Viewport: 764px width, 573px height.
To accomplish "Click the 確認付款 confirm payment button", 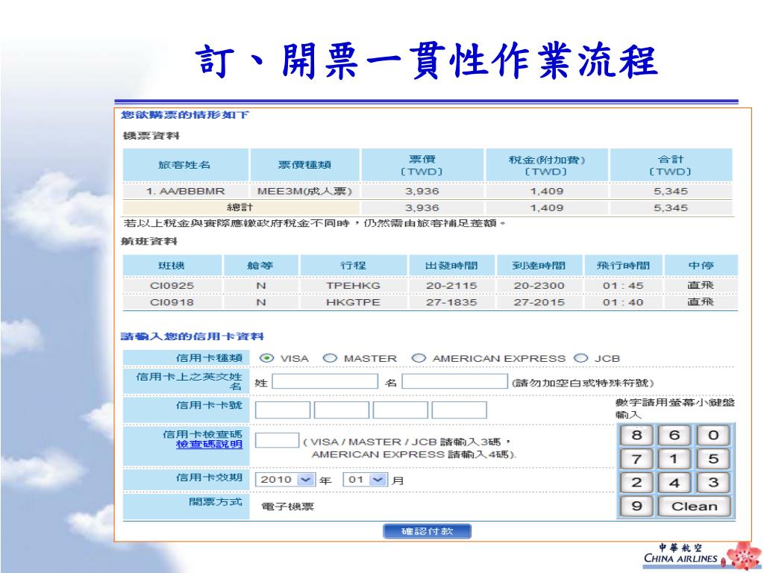I will pyautogui.click(x=428, y=531).
